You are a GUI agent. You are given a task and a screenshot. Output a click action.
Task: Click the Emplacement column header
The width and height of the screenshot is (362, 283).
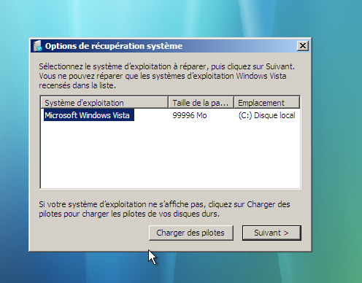tap(266, 103)
